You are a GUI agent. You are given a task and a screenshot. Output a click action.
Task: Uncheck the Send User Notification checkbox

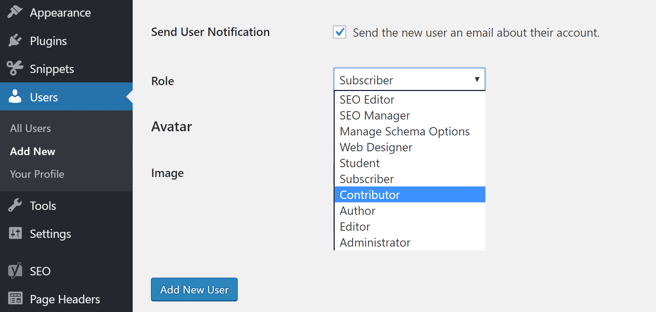339,32
